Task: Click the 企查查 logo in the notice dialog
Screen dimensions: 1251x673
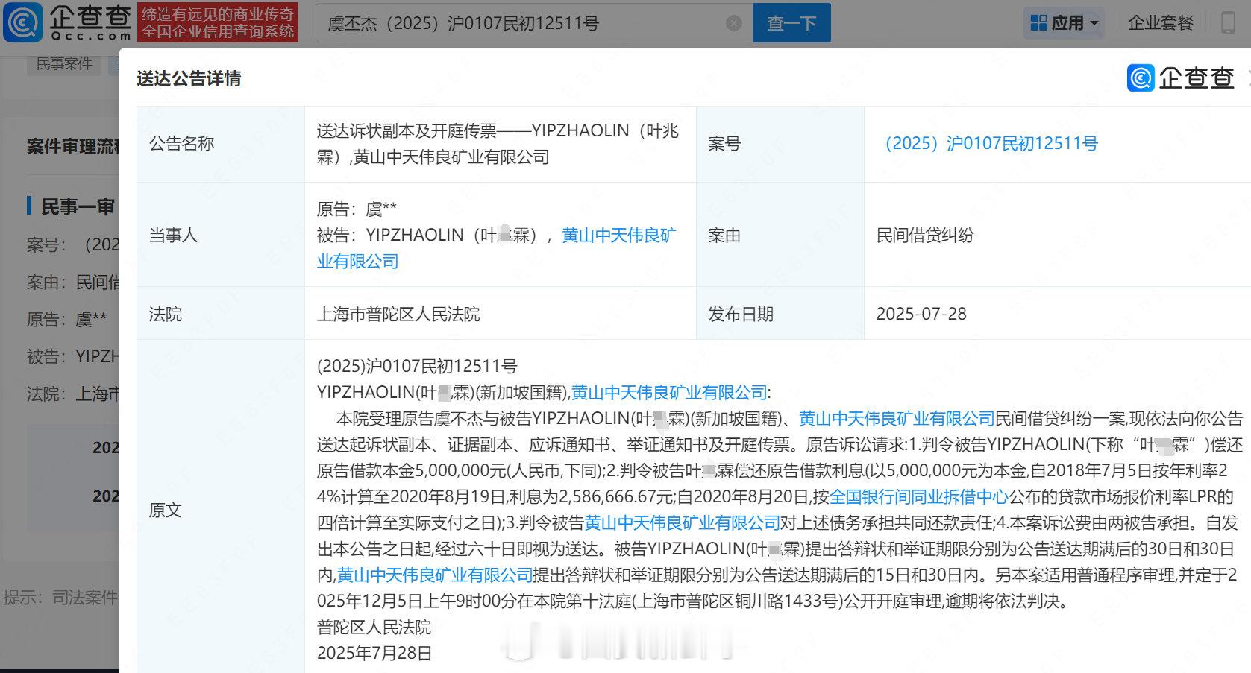Action: [1181, 78]
